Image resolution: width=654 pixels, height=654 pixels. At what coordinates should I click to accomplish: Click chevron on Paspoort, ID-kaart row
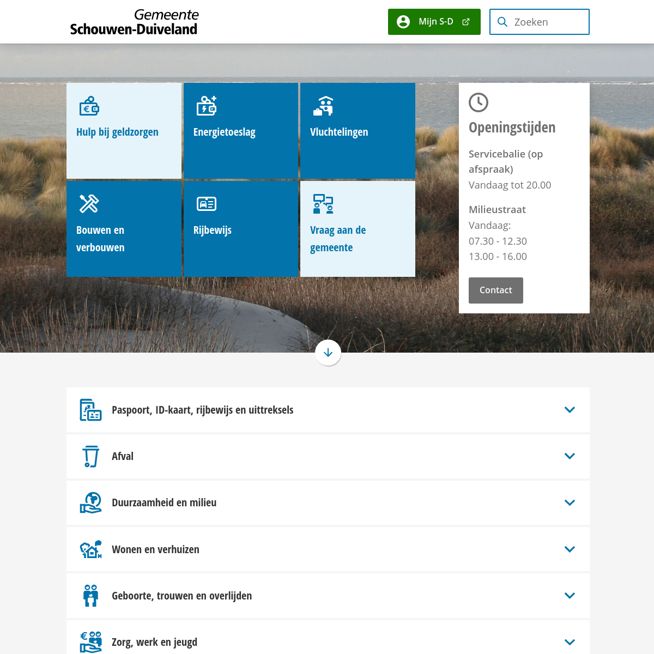point(570,410)
